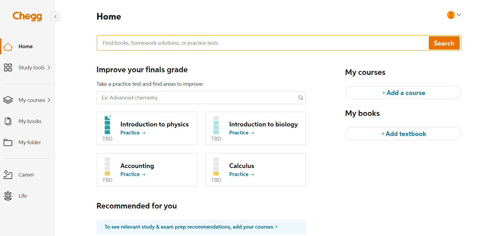Click the Add textbook button
Viewport: 502px width, 236px height.
pyautogui.click(x=403, y=134)
